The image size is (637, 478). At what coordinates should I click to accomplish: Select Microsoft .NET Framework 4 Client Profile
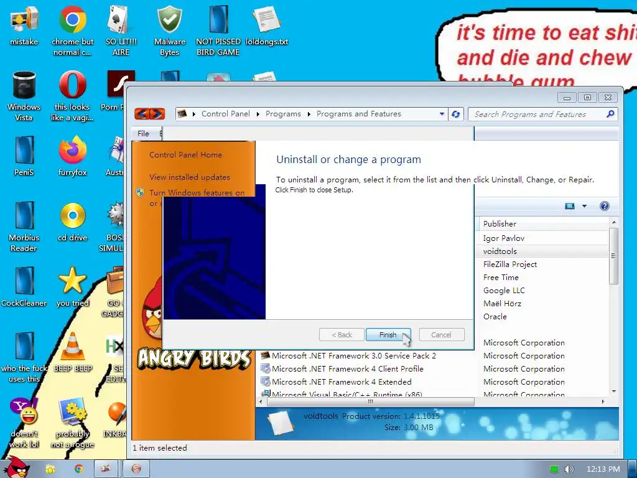click(x=347, y=368)
